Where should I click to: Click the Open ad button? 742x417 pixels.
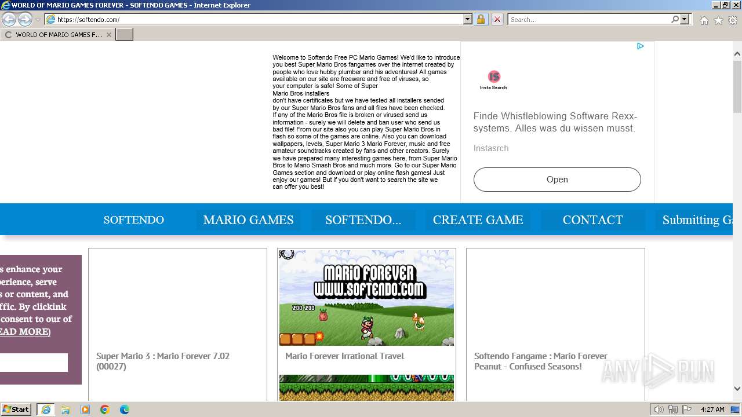pos(557,180)
